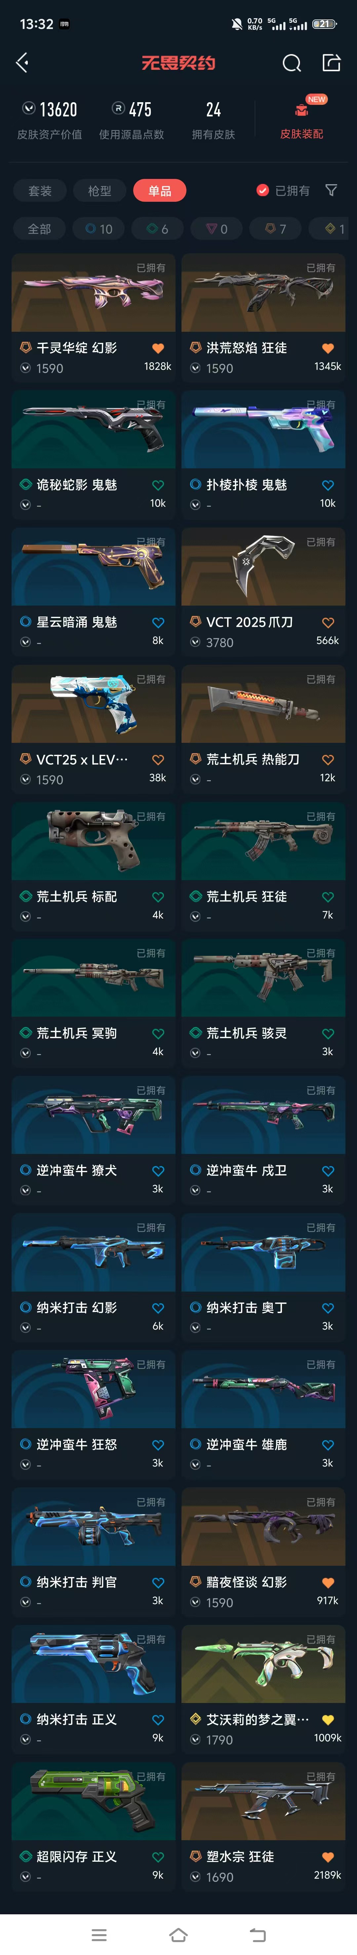
Task: Open the search magnifier icon
Action: (292, 63)
